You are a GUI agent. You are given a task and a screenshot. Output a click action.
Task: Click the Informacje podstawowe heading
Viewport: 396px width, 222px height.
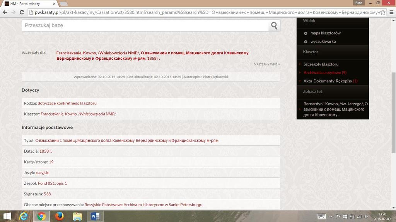pyautogui.click(x=47, y=127)
